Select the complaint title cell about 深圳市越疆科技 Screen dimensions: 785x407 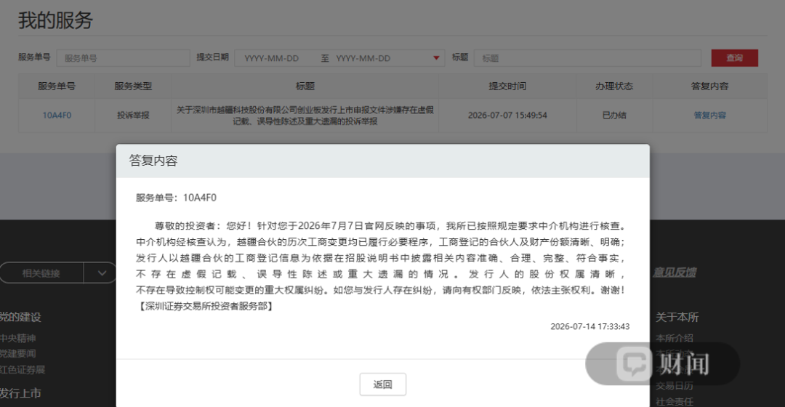305,115
